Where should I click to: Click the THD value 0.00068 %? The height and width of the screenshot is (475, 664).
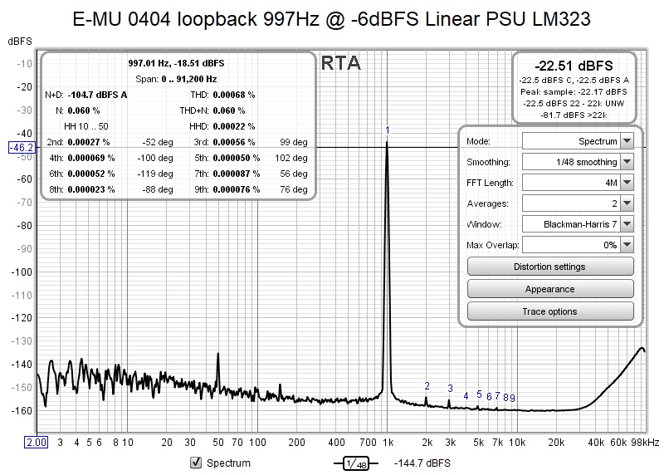point(234,95)
